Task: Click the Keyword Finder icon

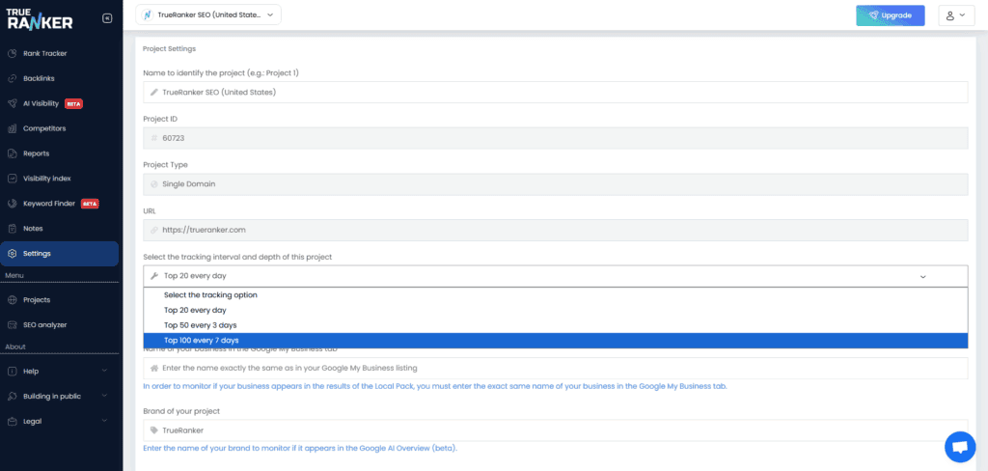Action: coord(12,204)
